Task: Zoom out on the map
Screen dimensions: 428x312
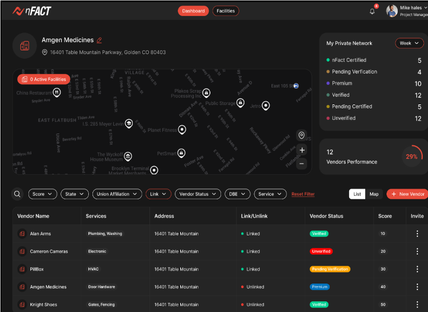Action: [x=302, y=164]
